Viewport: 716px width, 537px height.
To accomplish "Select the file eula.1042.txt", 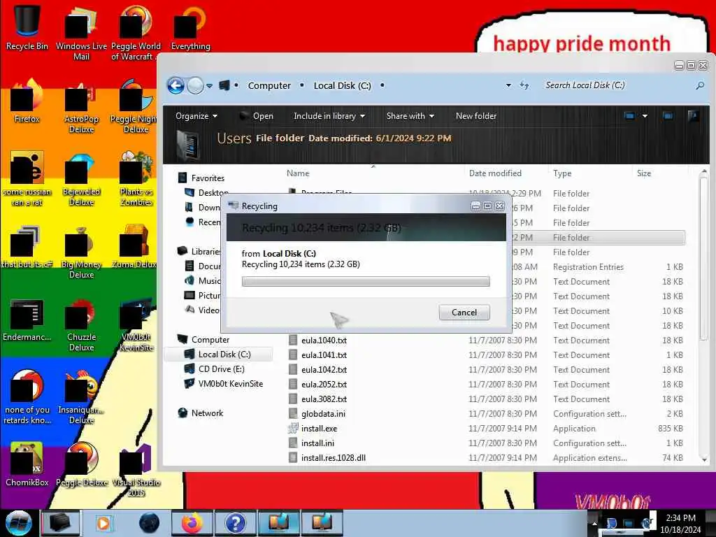I will (324, 369).
